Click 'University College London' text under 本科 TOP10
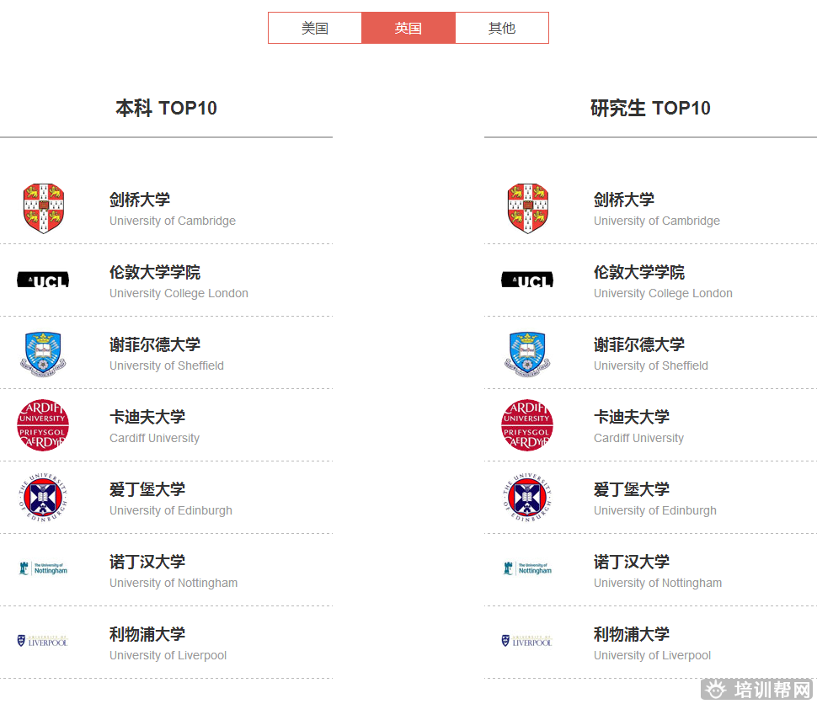 (179, 293)
